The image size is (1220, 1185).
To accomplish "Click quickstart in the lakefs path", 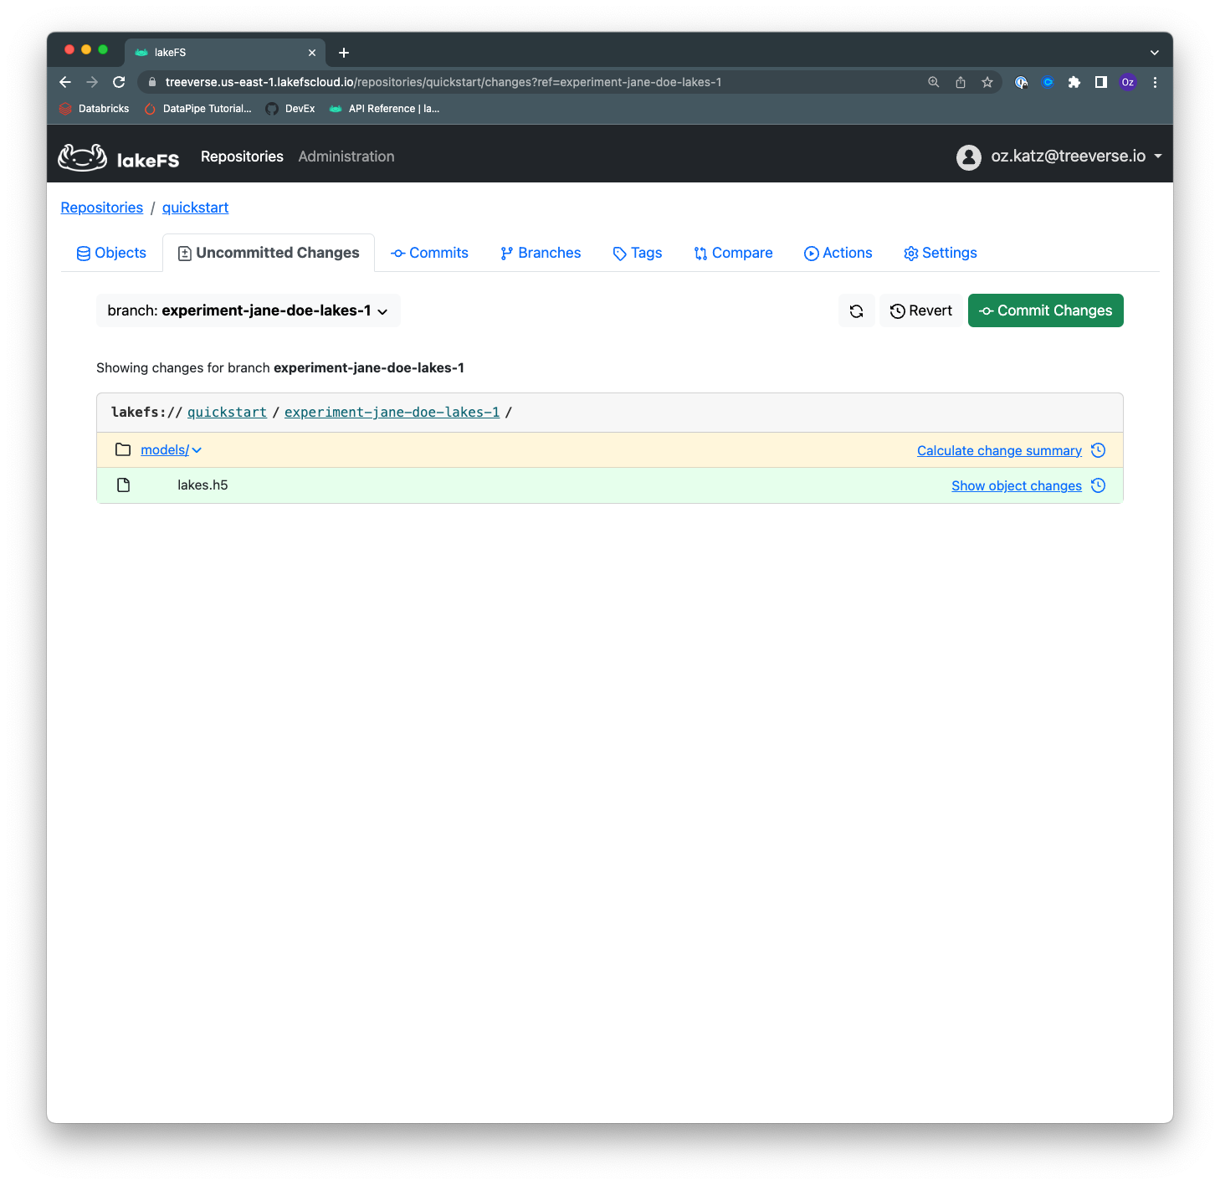I will coord(227,413).
